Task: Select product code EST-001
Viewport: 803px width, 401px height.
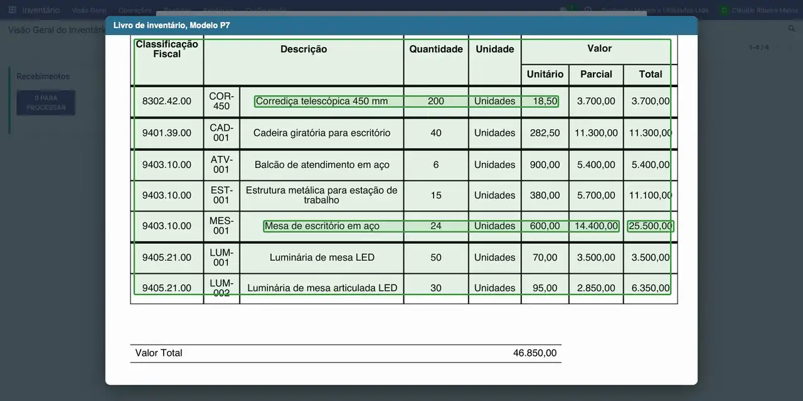Action: pos(221,195)
